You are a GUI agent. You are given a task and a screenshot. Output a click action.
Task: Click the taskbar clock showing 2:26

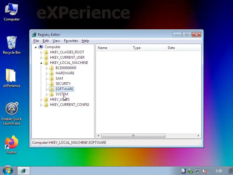pos(219,171)
